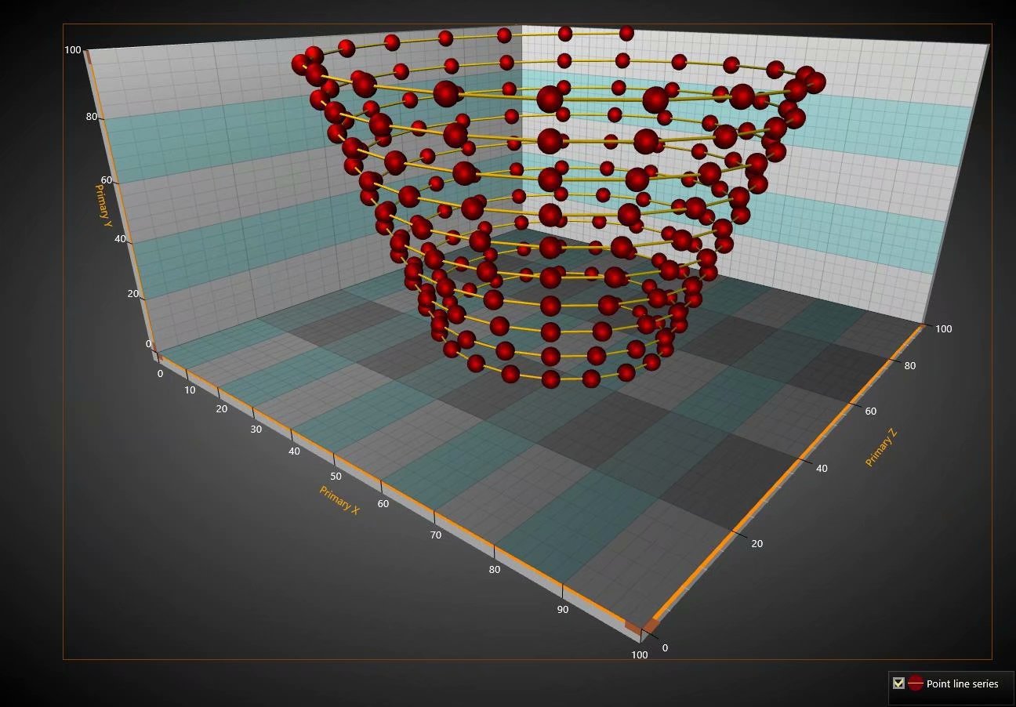Image resolution: width=1016 pixels, height=707 pixels.
Task: Click the Y axis tick label 100
Action: tap(72, 49)
